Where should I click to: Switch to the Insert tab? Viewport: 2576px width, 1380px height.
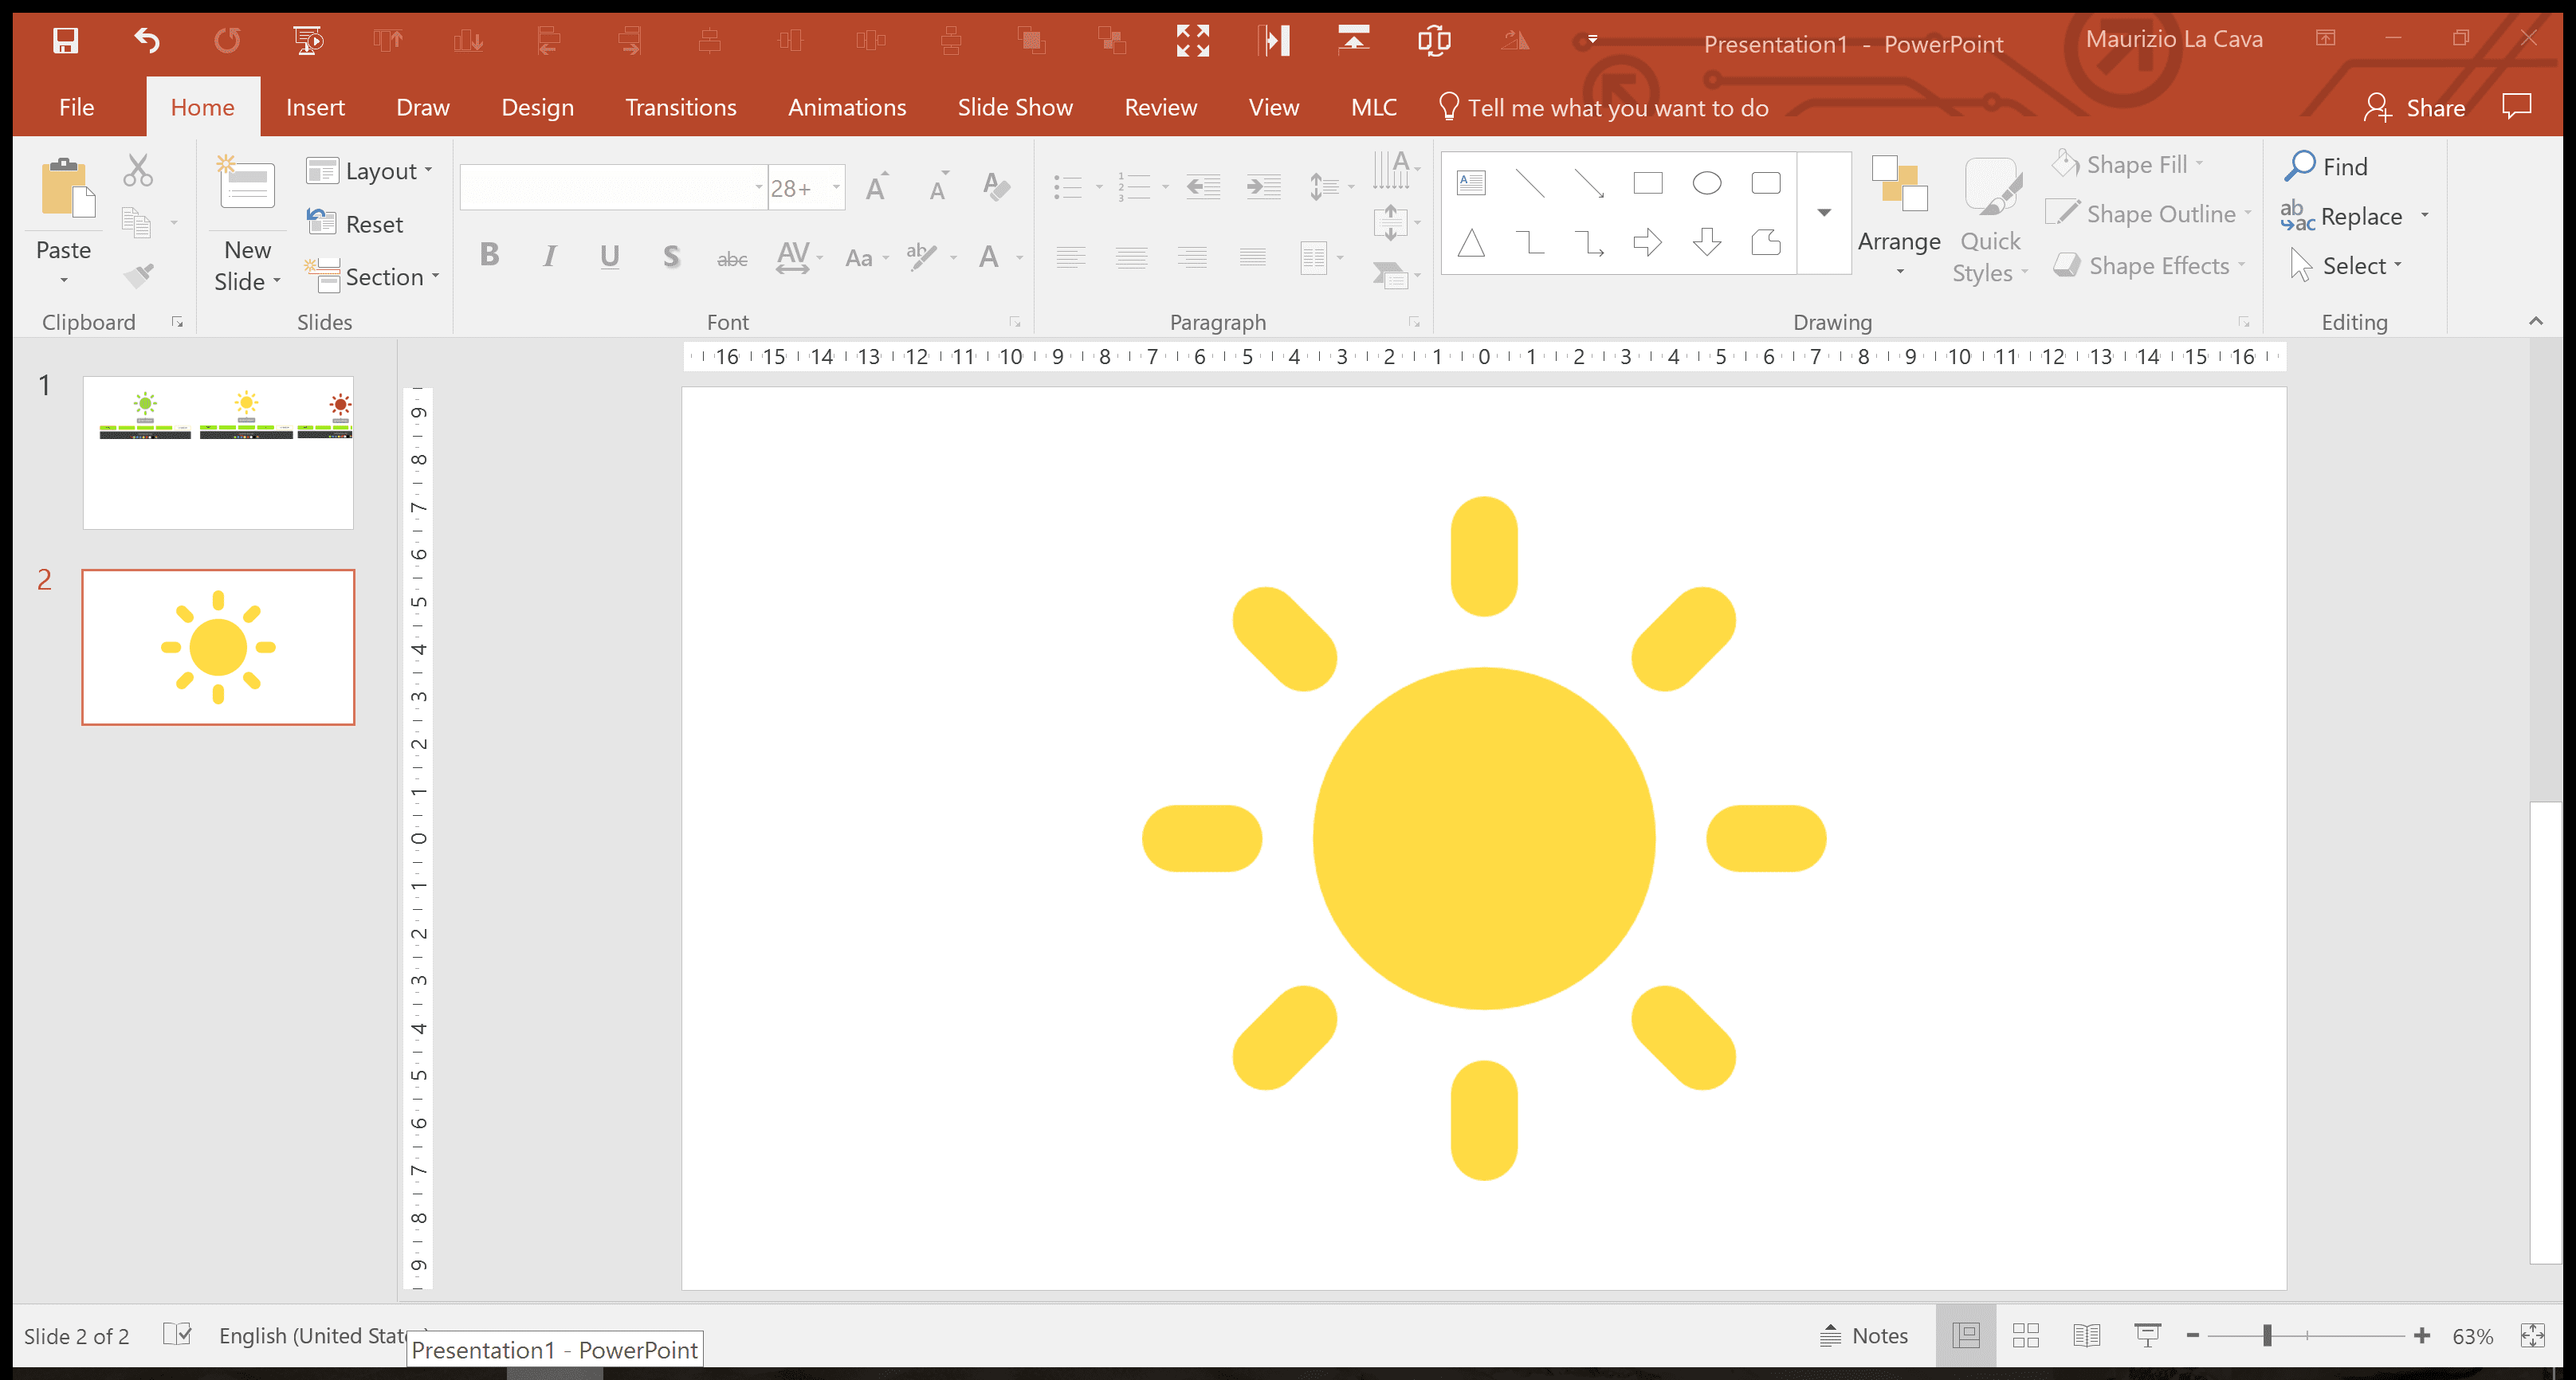coord(315,107)
